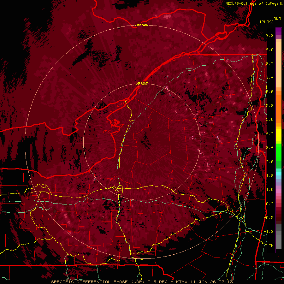
Task: Click the "02:13" time in the caption
Action: (226, 282)
